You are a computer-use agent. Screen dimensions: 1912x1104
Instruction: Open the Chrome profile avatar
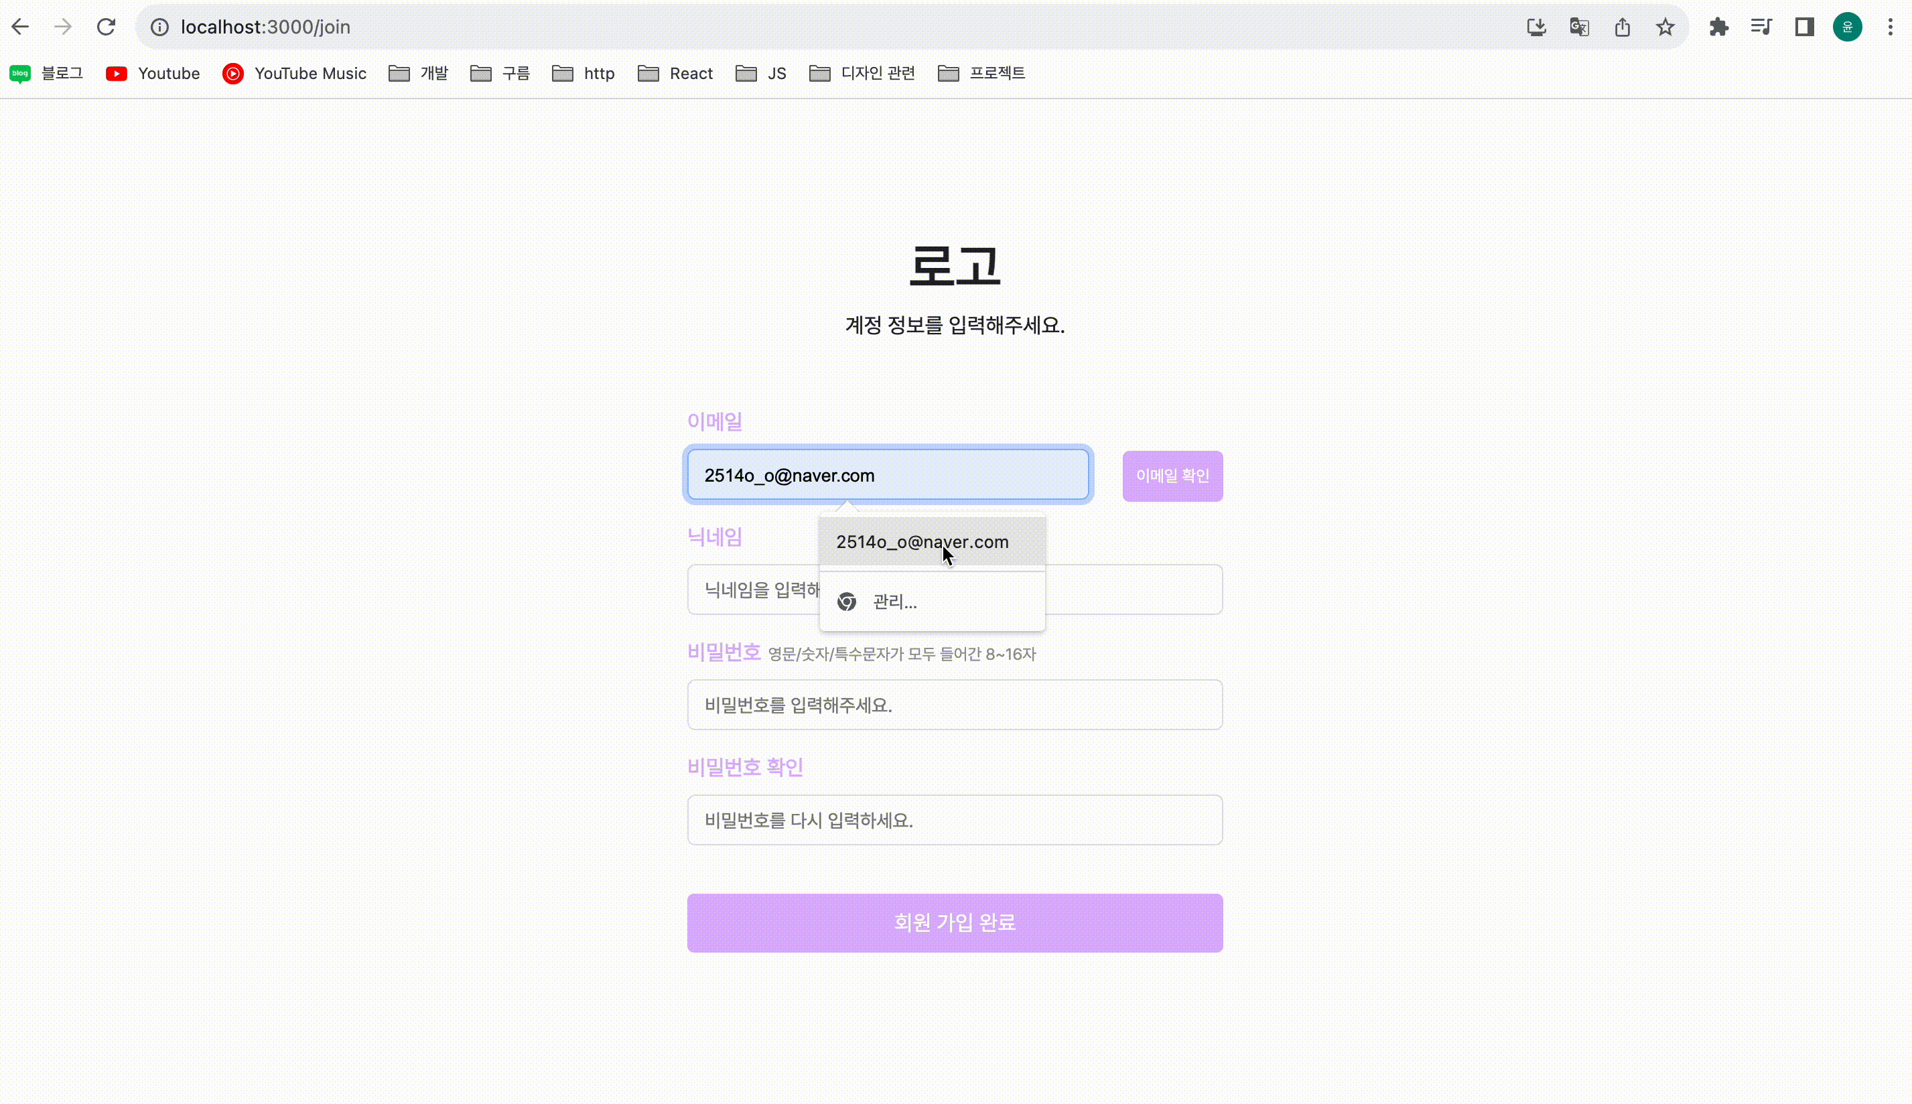click(x=1848, y=27)
